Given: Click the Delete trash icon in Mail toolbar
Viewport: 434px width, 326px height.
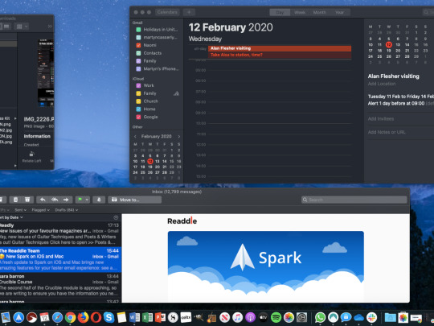Looking at the screenshot, I should pyautogui.click(x=16, y=200).
